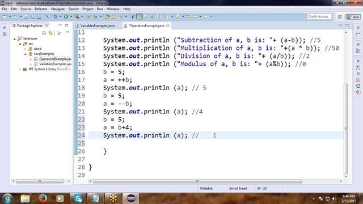Click the Save All toolbar icon

[x=33, y=16]
